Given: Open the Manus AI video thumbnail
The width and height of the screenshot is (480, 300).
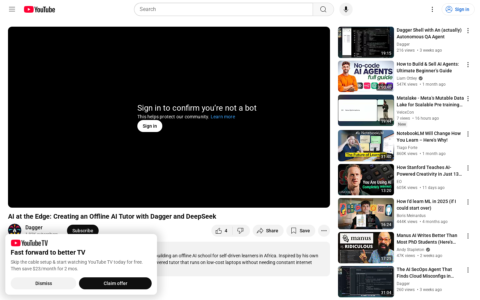Looking at the screenshot, I should point(366,248).
